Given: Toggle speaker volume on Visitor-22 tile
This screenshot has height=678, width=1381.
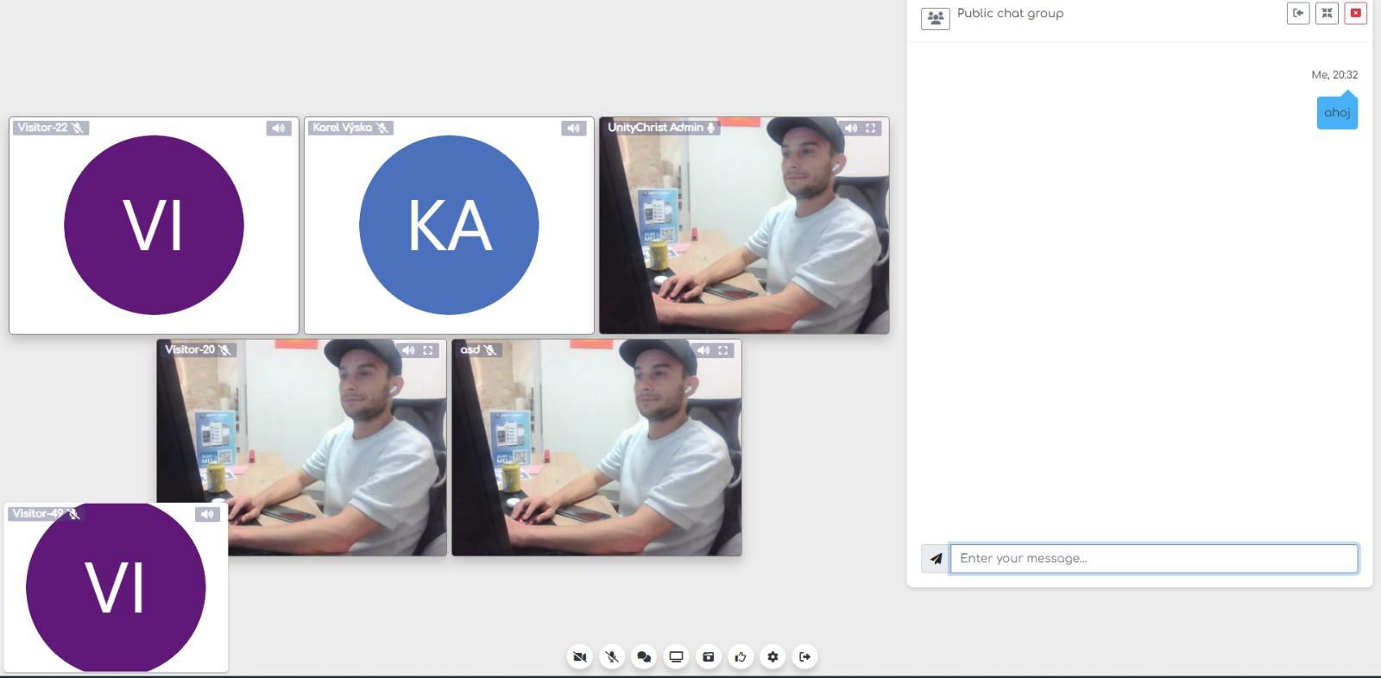Looking at the screenshot, I should pyautogui.click(x=278, y=129).
